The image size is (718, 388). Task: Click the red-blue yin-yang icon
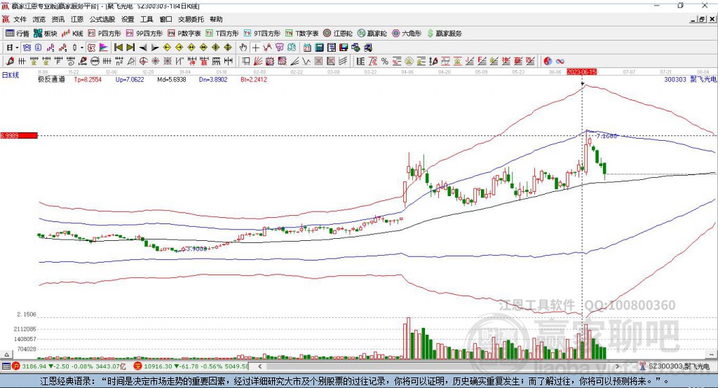click(x=547, y=61)
